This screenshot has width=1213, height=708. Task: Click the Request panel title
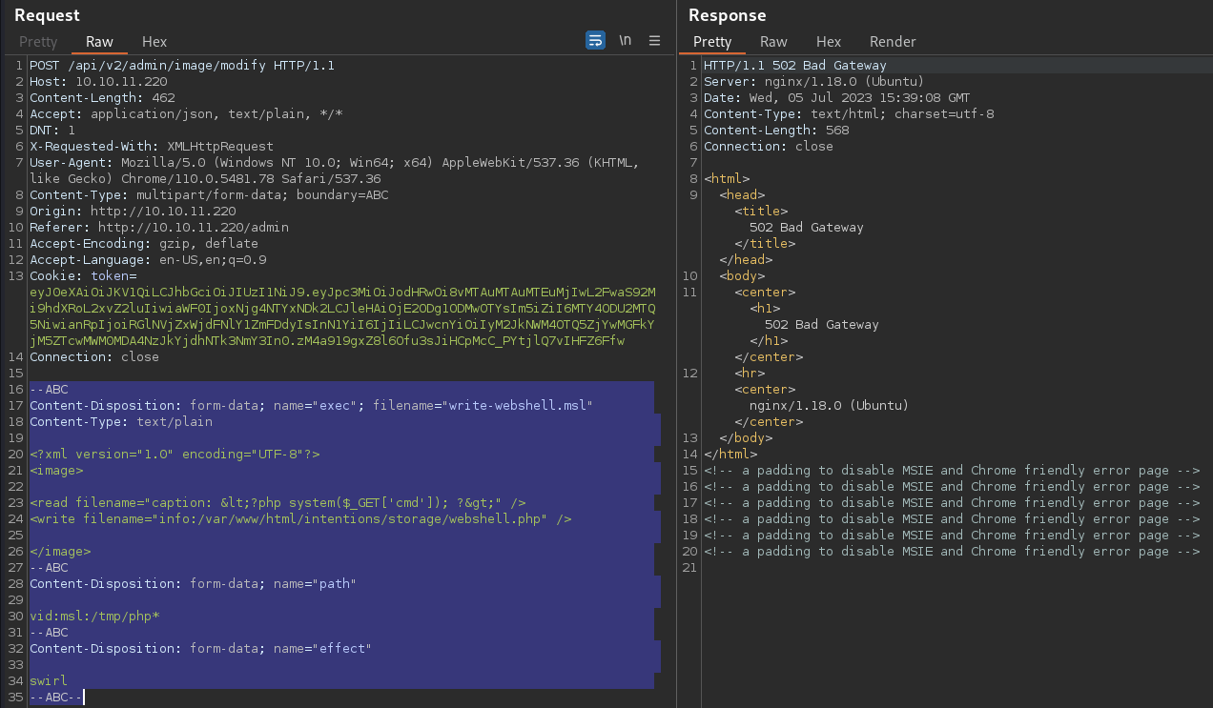(47, 15)
